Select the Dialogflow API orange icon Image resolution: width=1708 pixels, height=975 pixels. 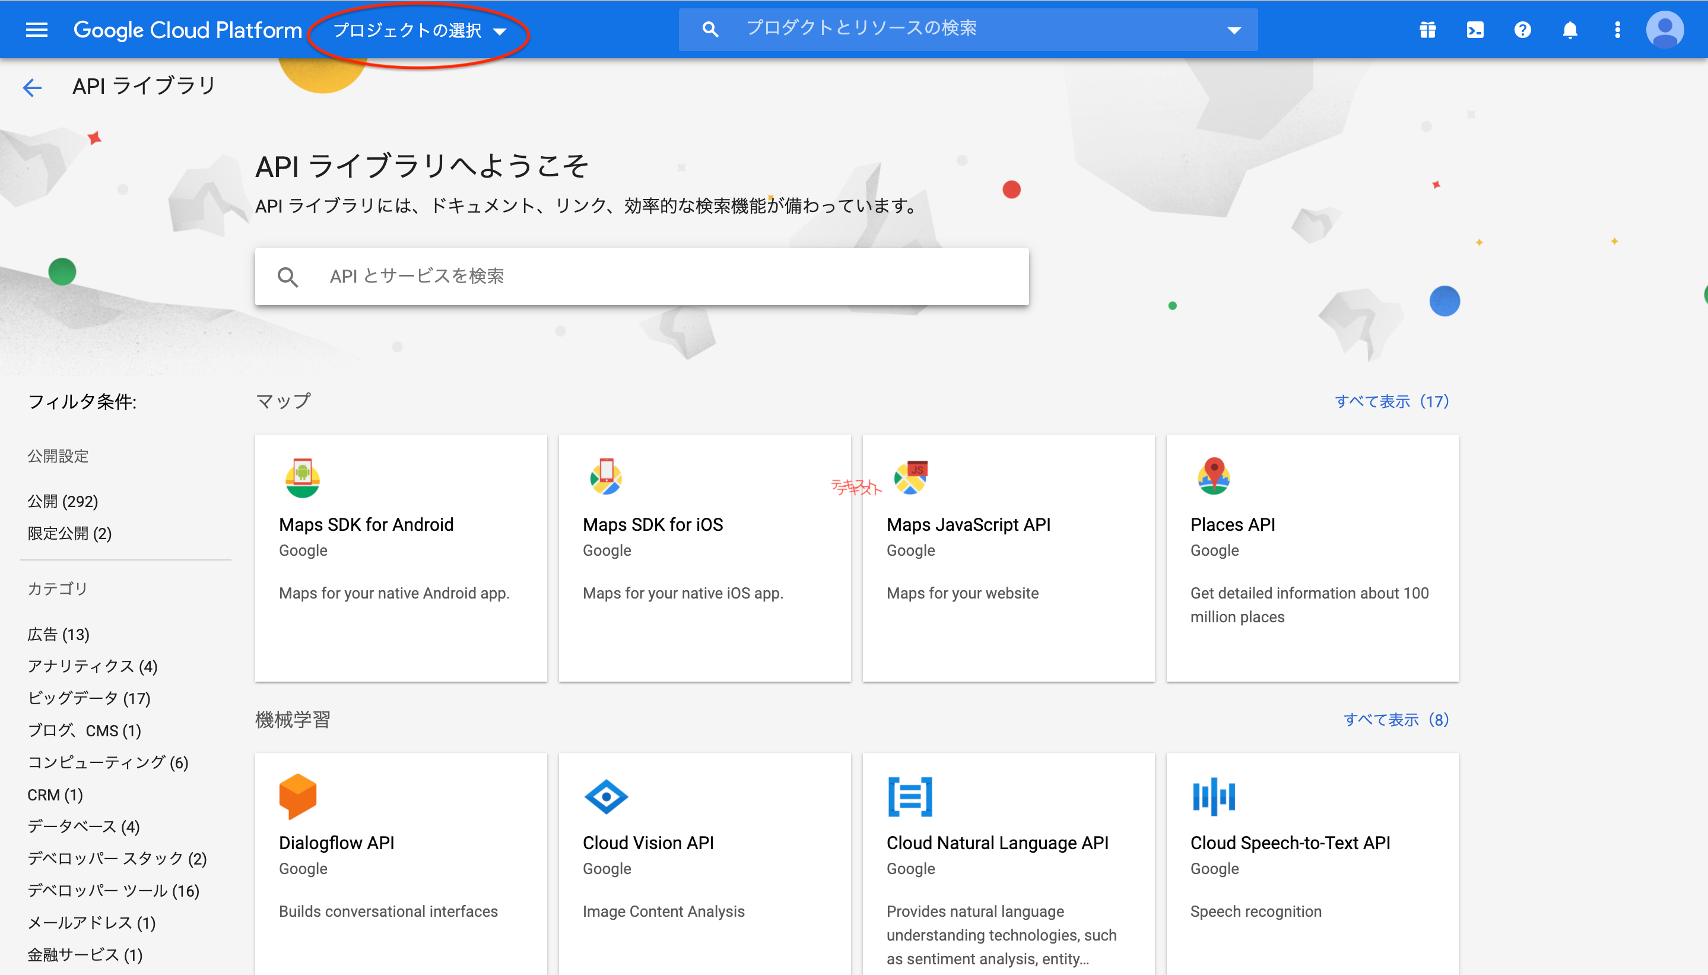[x=299, y=797]
